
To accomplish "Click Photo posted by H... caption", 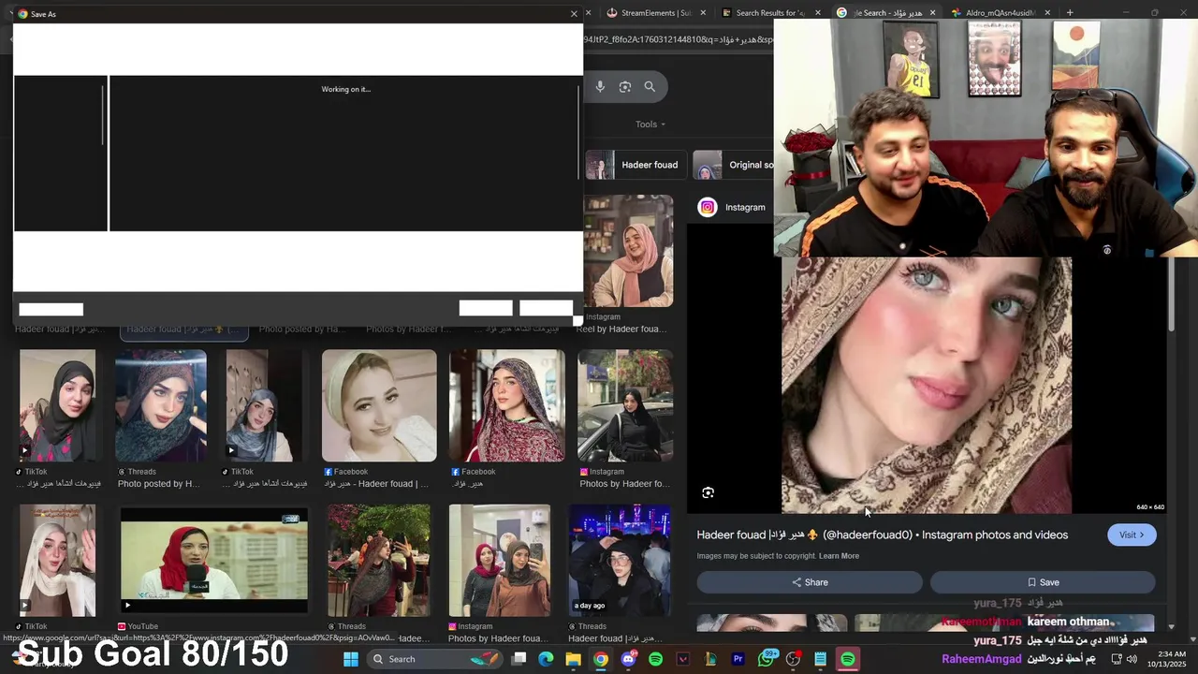I will coord(159,484).
